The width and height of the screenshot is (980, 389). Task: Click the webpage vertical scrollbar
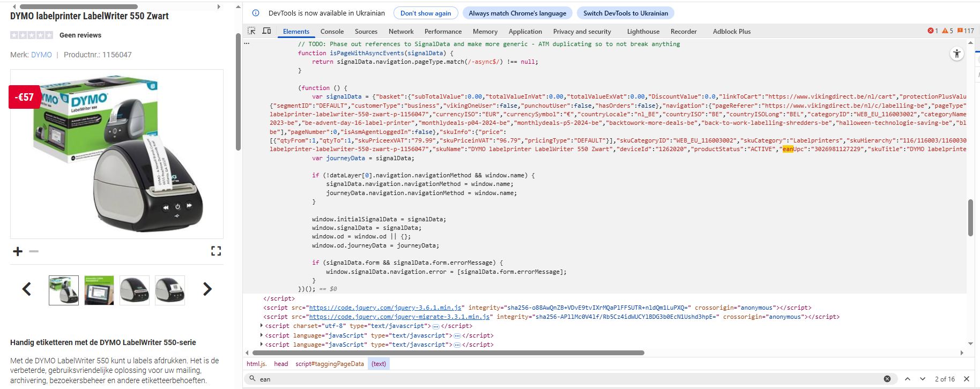(x=238, y=92)
